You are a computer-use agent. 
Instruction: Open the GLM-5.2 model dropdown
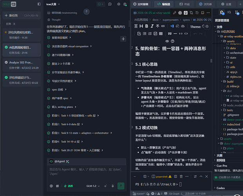coord(93,186)
